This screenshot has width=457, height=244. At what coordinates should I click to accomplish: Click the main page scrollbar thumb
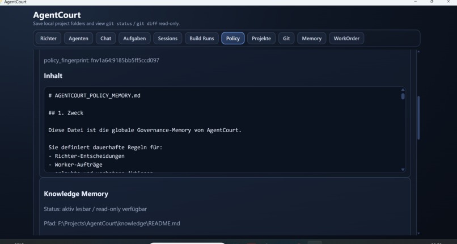(419, 117)
